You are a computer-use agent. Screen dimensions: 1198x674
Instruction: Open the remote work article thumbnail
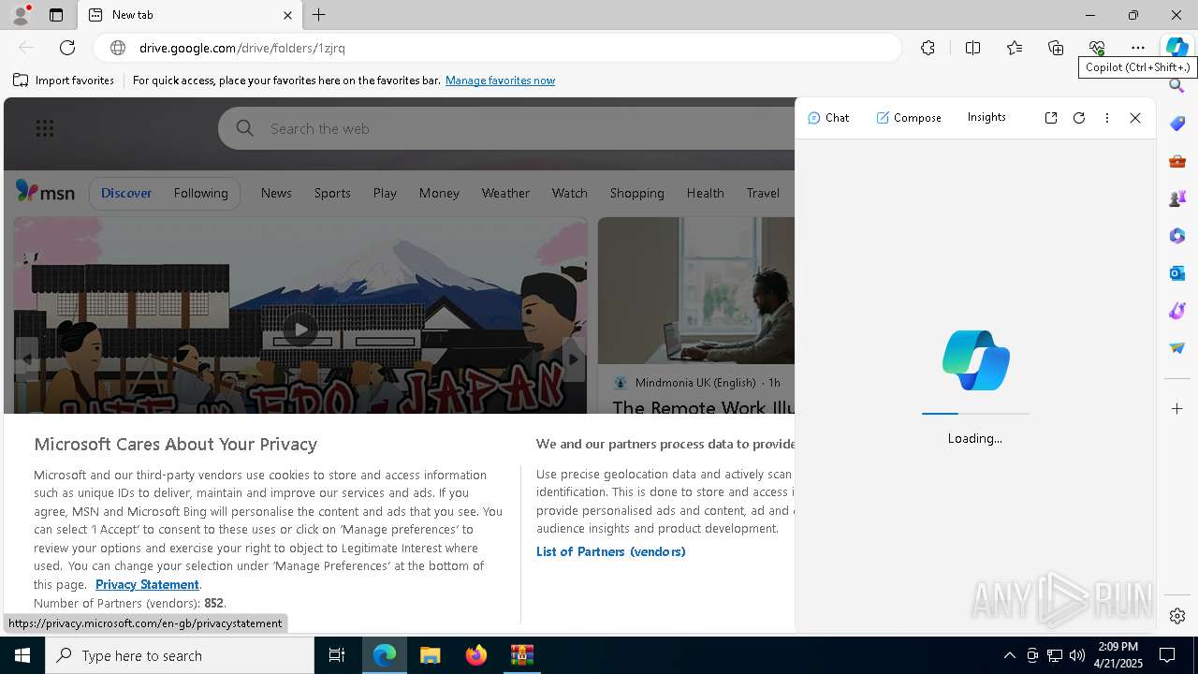point(696,291)
